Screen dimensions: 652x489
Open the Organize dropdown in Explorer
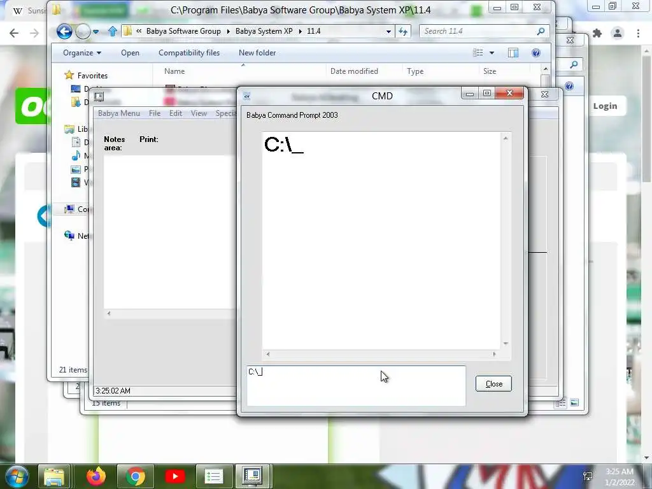coord(82,53)
